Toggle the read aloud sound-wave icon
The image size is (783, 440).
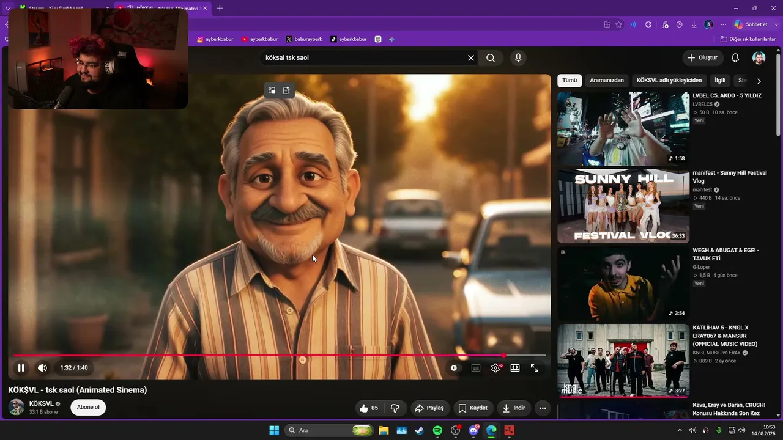(x=633, y=24)
